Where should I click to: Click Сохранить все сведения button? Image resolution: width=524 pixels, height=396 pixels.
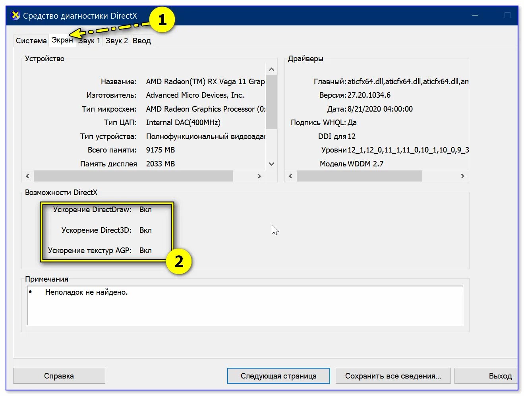(x=393, y=376)
